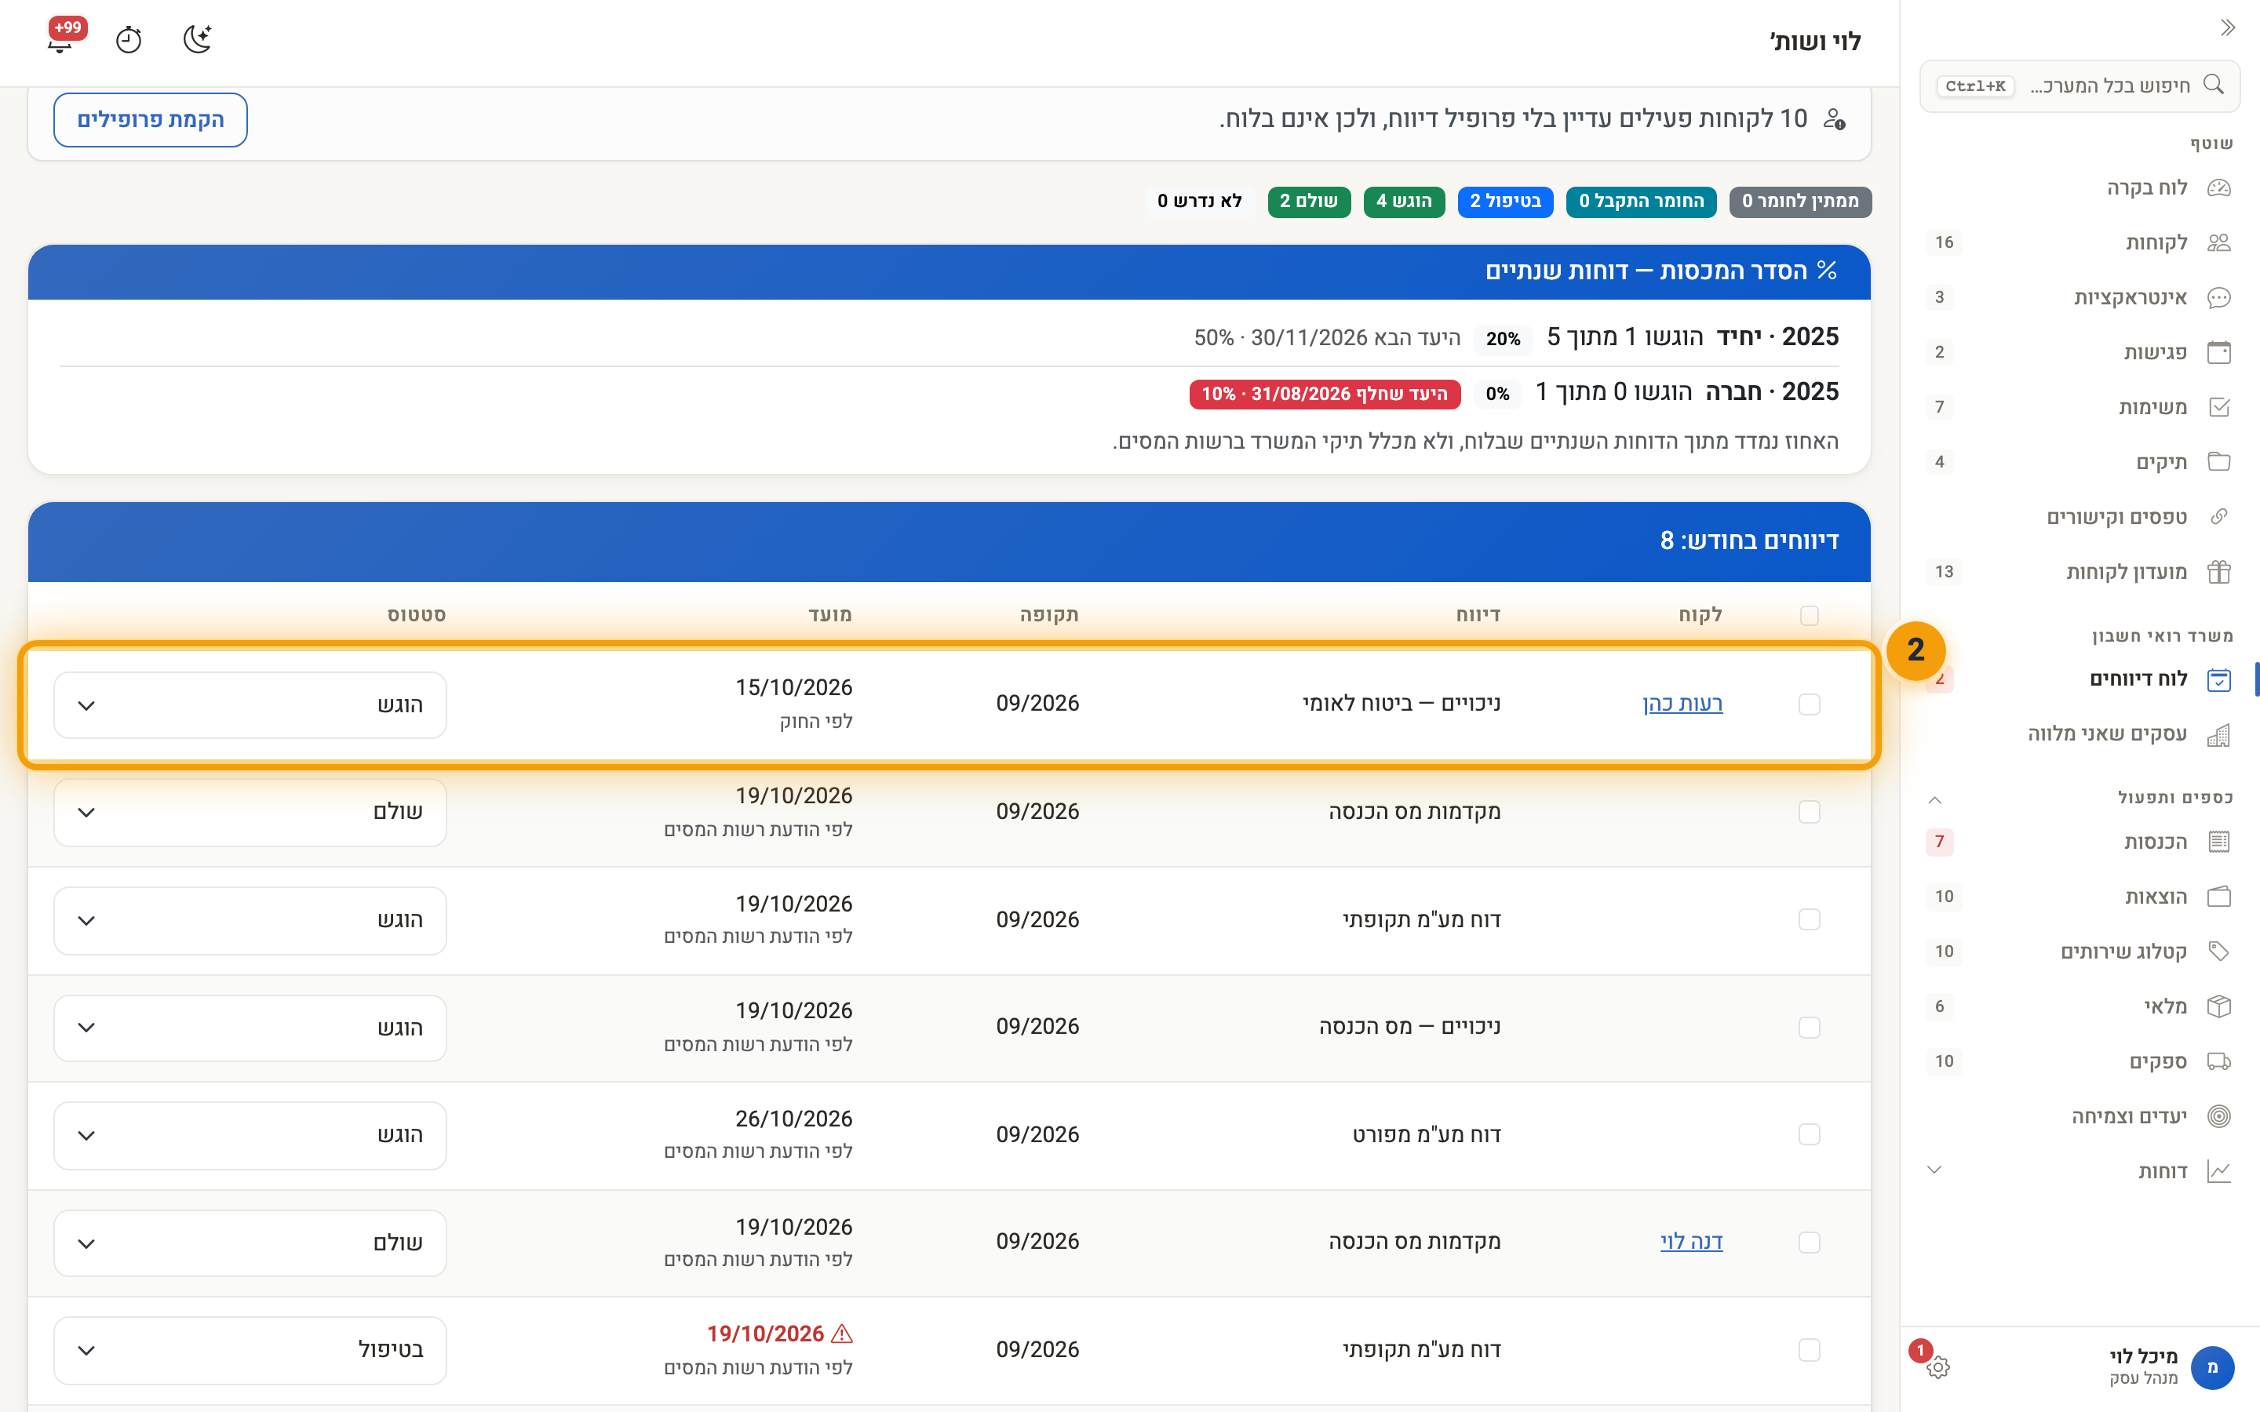Click the קטלוג שירותים tag icon
This screenshot has width=2260, height=1412.
click(x=2218, y=952)
